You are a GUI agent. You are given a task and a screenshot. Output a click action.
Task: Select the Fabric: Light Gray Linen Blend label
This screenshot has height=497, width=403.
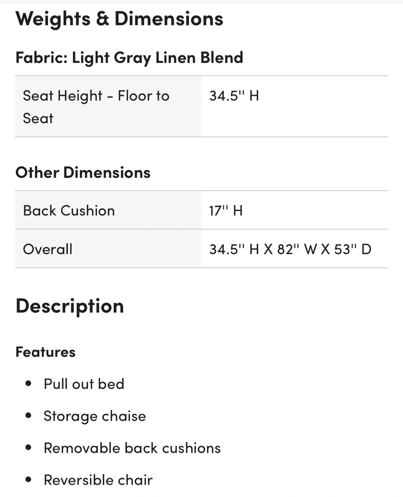point(129,58)
